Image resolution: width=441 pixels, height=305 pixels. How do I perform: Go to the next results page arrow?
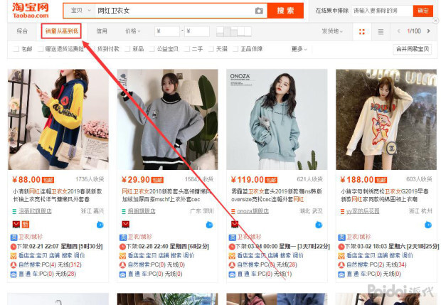(x=429, y=31)
